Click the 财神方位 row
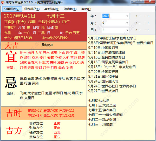 coord(45,128)
